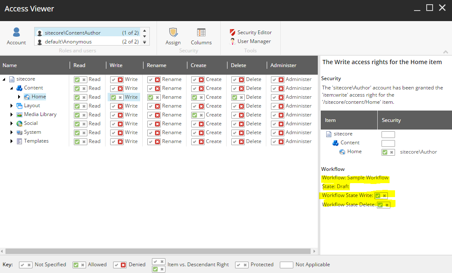Select the default\Anonymous account
Screen dimensions: 452x273
[x=88, y=41]
